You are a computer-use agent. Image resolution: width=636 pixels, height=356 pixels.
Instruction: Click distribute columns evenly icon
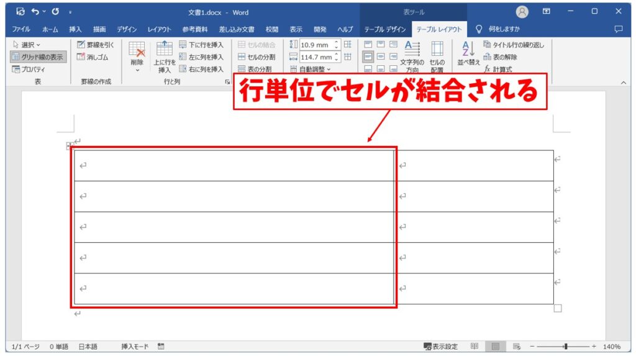point(348,57)
